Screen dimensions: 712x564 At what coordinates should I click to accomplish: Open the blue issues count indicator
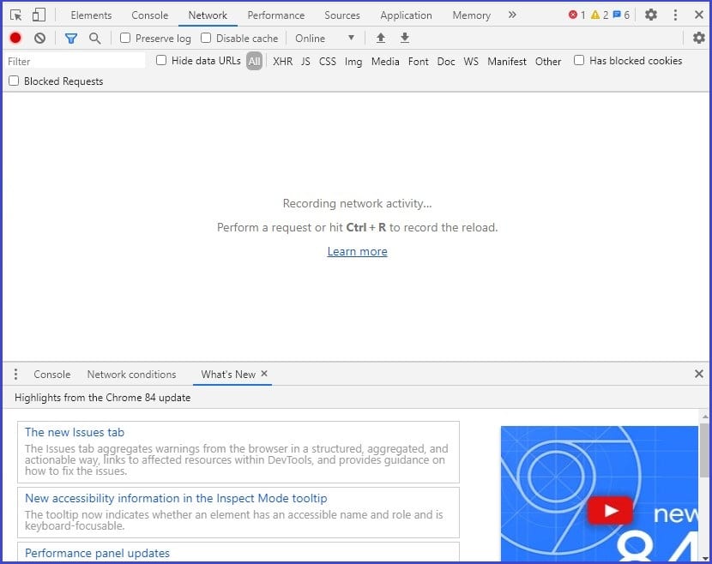[x=621, y=15]
